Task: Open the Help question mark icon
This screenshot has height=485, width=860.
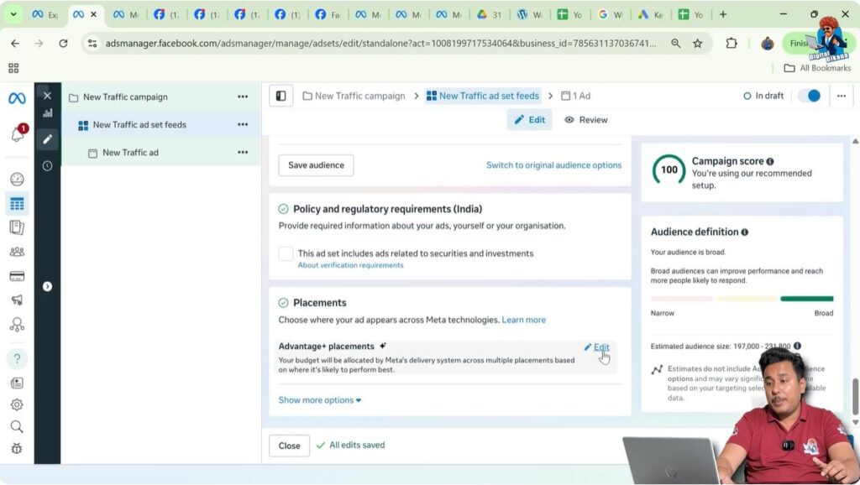Action: pos(17,359)
